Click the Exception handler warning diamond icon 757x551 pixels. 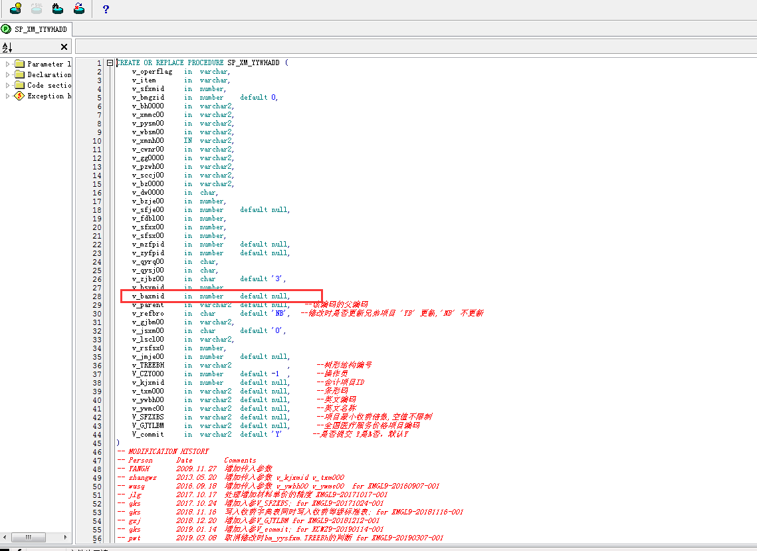pos(19,96)
